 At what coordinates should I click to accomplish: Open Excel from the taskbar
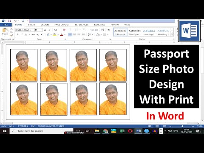click(x=122, y=131)
